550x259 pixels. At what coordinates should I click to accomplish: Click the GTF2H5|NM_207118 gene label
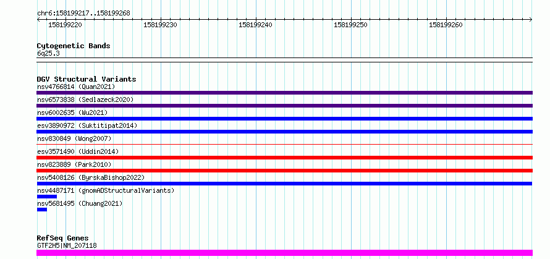pos(67,245)
